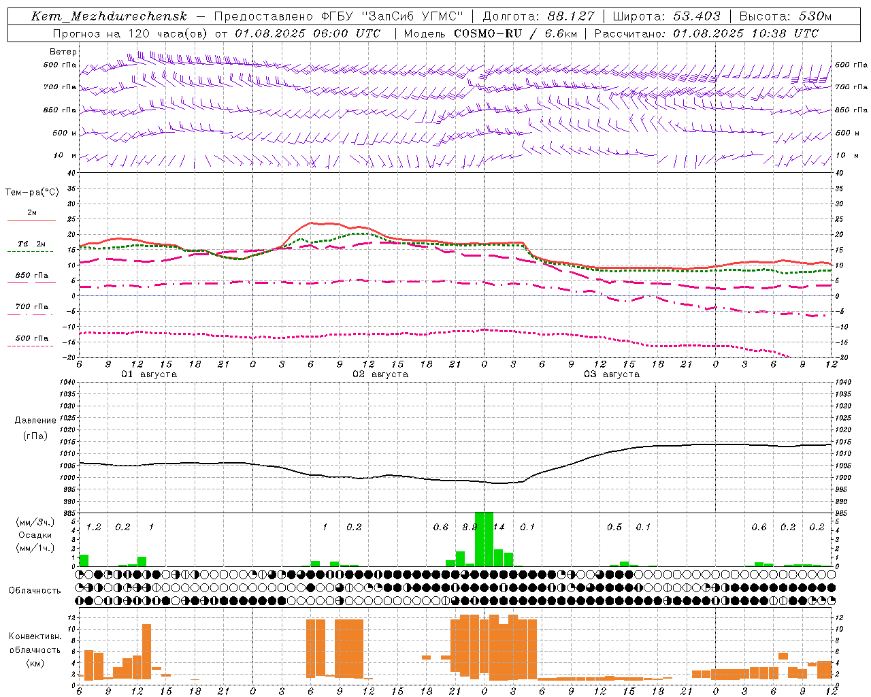Click the '10 м' wind level label on left
This screenshot has width=871, height=697.
65,156
